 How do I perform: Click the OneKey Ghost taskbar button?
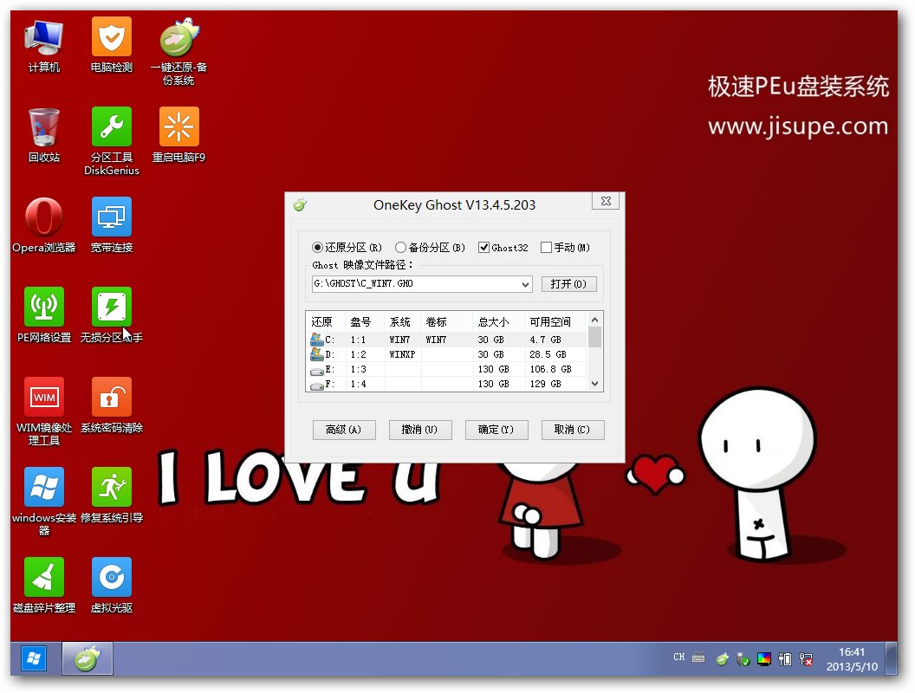coord(88,658)
